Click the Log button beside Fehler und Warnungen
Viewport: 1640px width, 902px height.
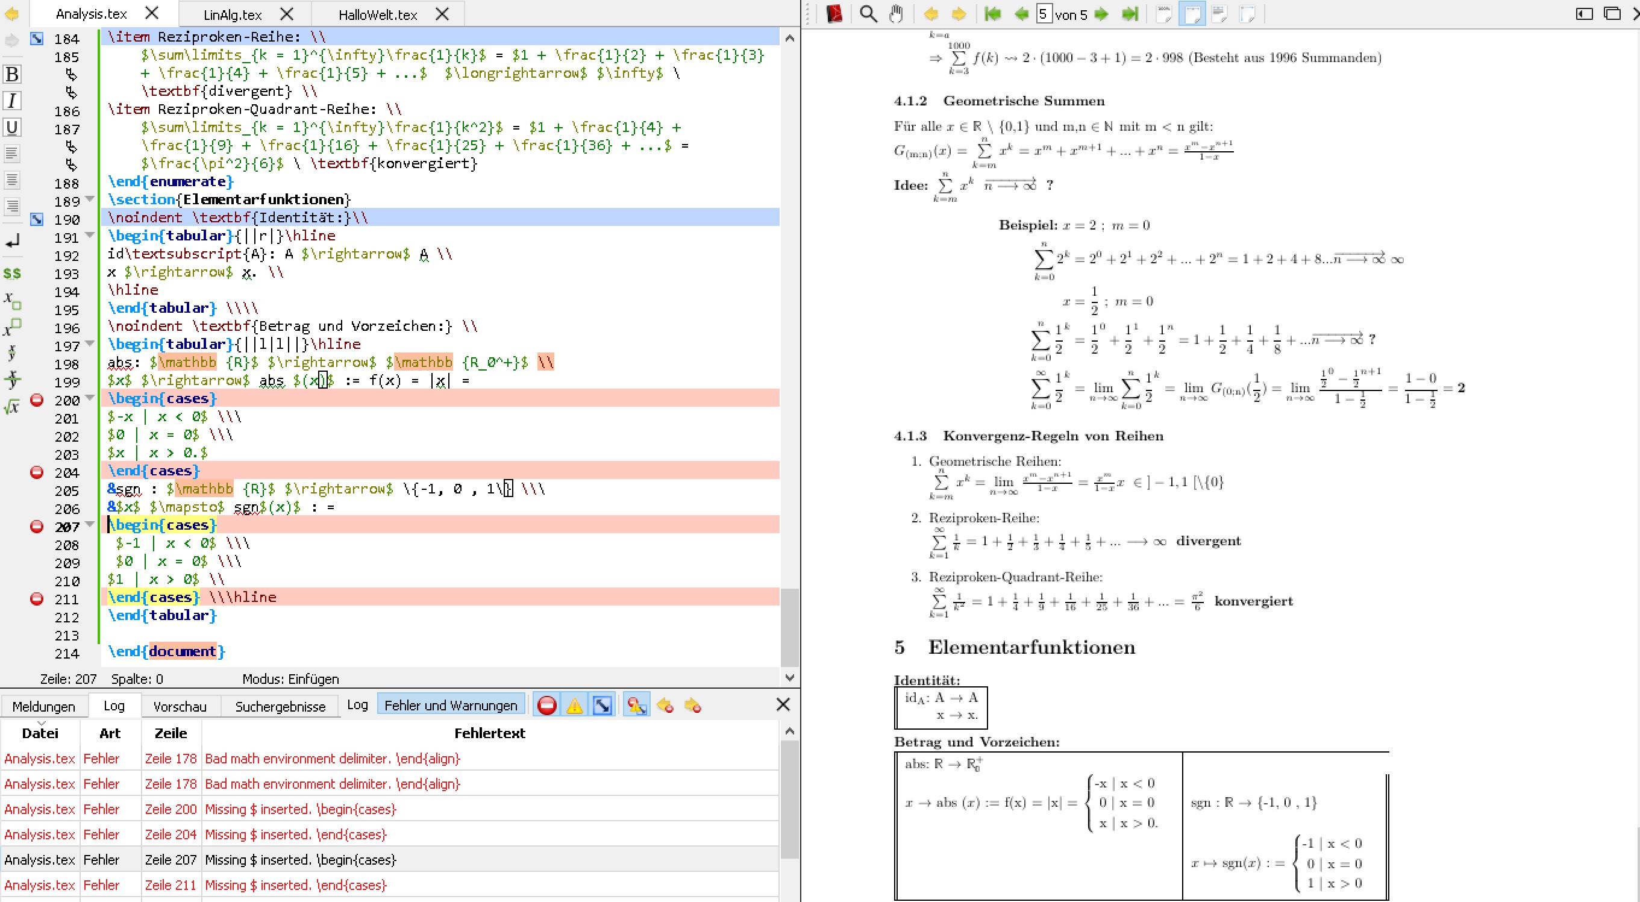click(358, 704)
